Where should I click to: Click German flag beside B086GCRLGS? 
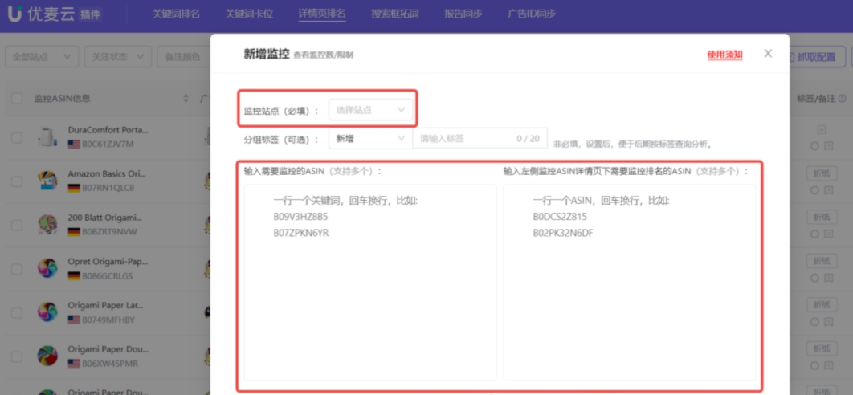click(74, 276)
